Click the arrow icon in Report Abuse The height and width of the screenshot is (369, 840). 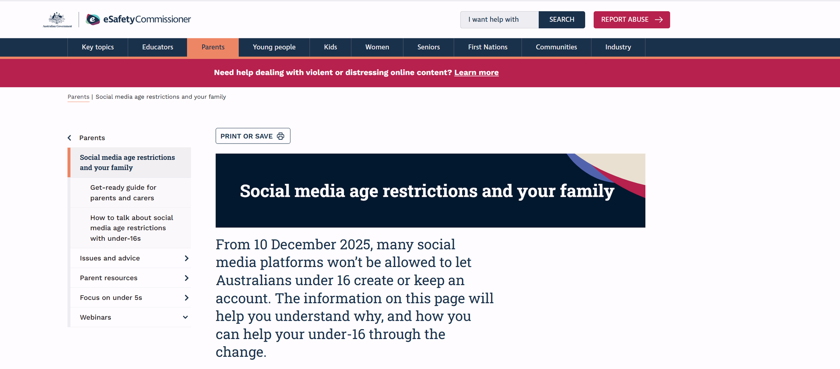coord(659,20)
